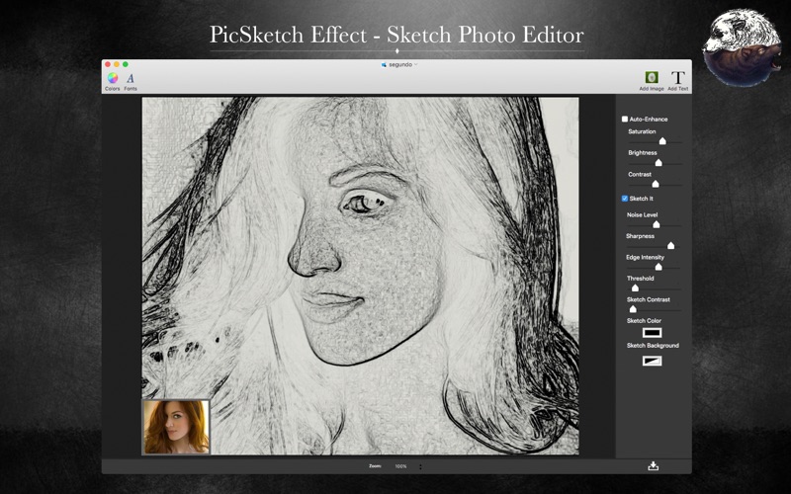This screenshot has width=791, height=494.
Task: Open the Sketch Color swatch
Action: coord(652,333)
